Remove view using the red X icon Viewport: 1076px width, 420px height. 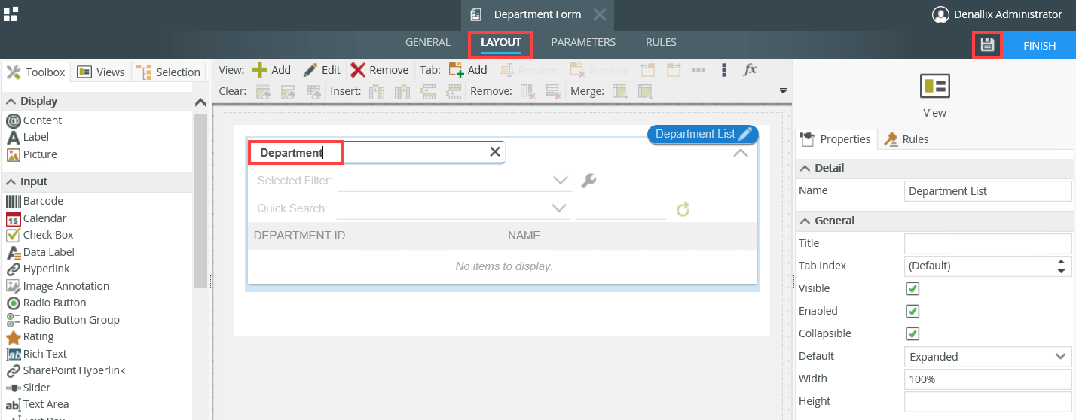tap(358, 70)
